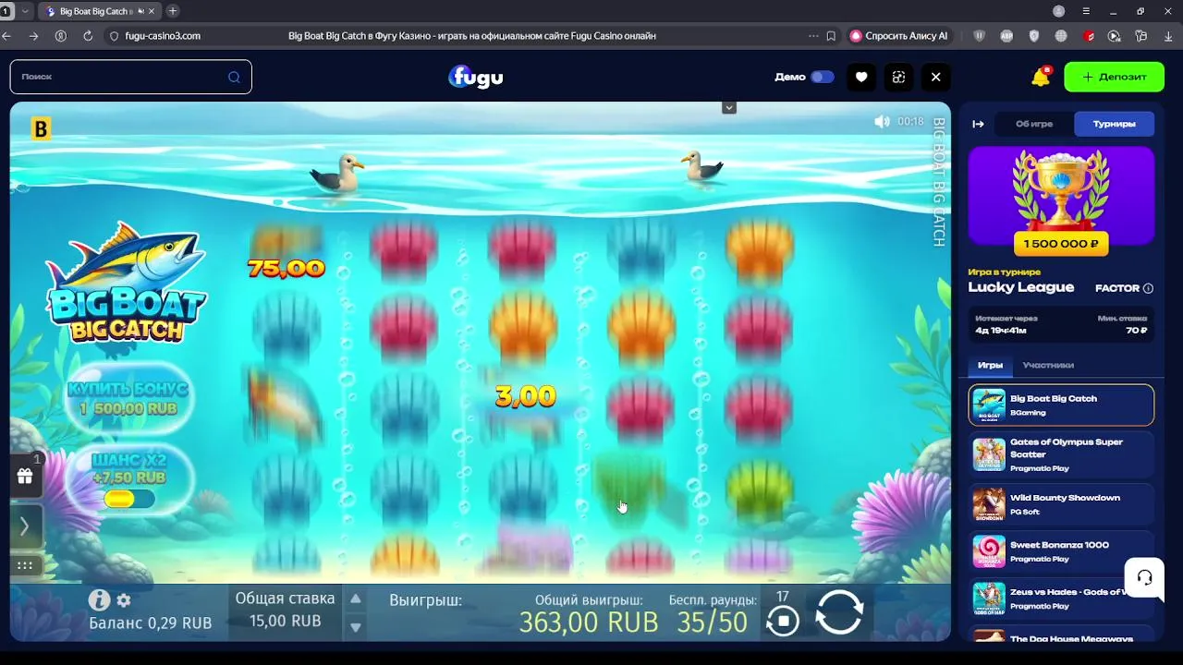The image size is (1183, 665).
Task: Click the green Депозит button
Action: [x=1114, y=77]
